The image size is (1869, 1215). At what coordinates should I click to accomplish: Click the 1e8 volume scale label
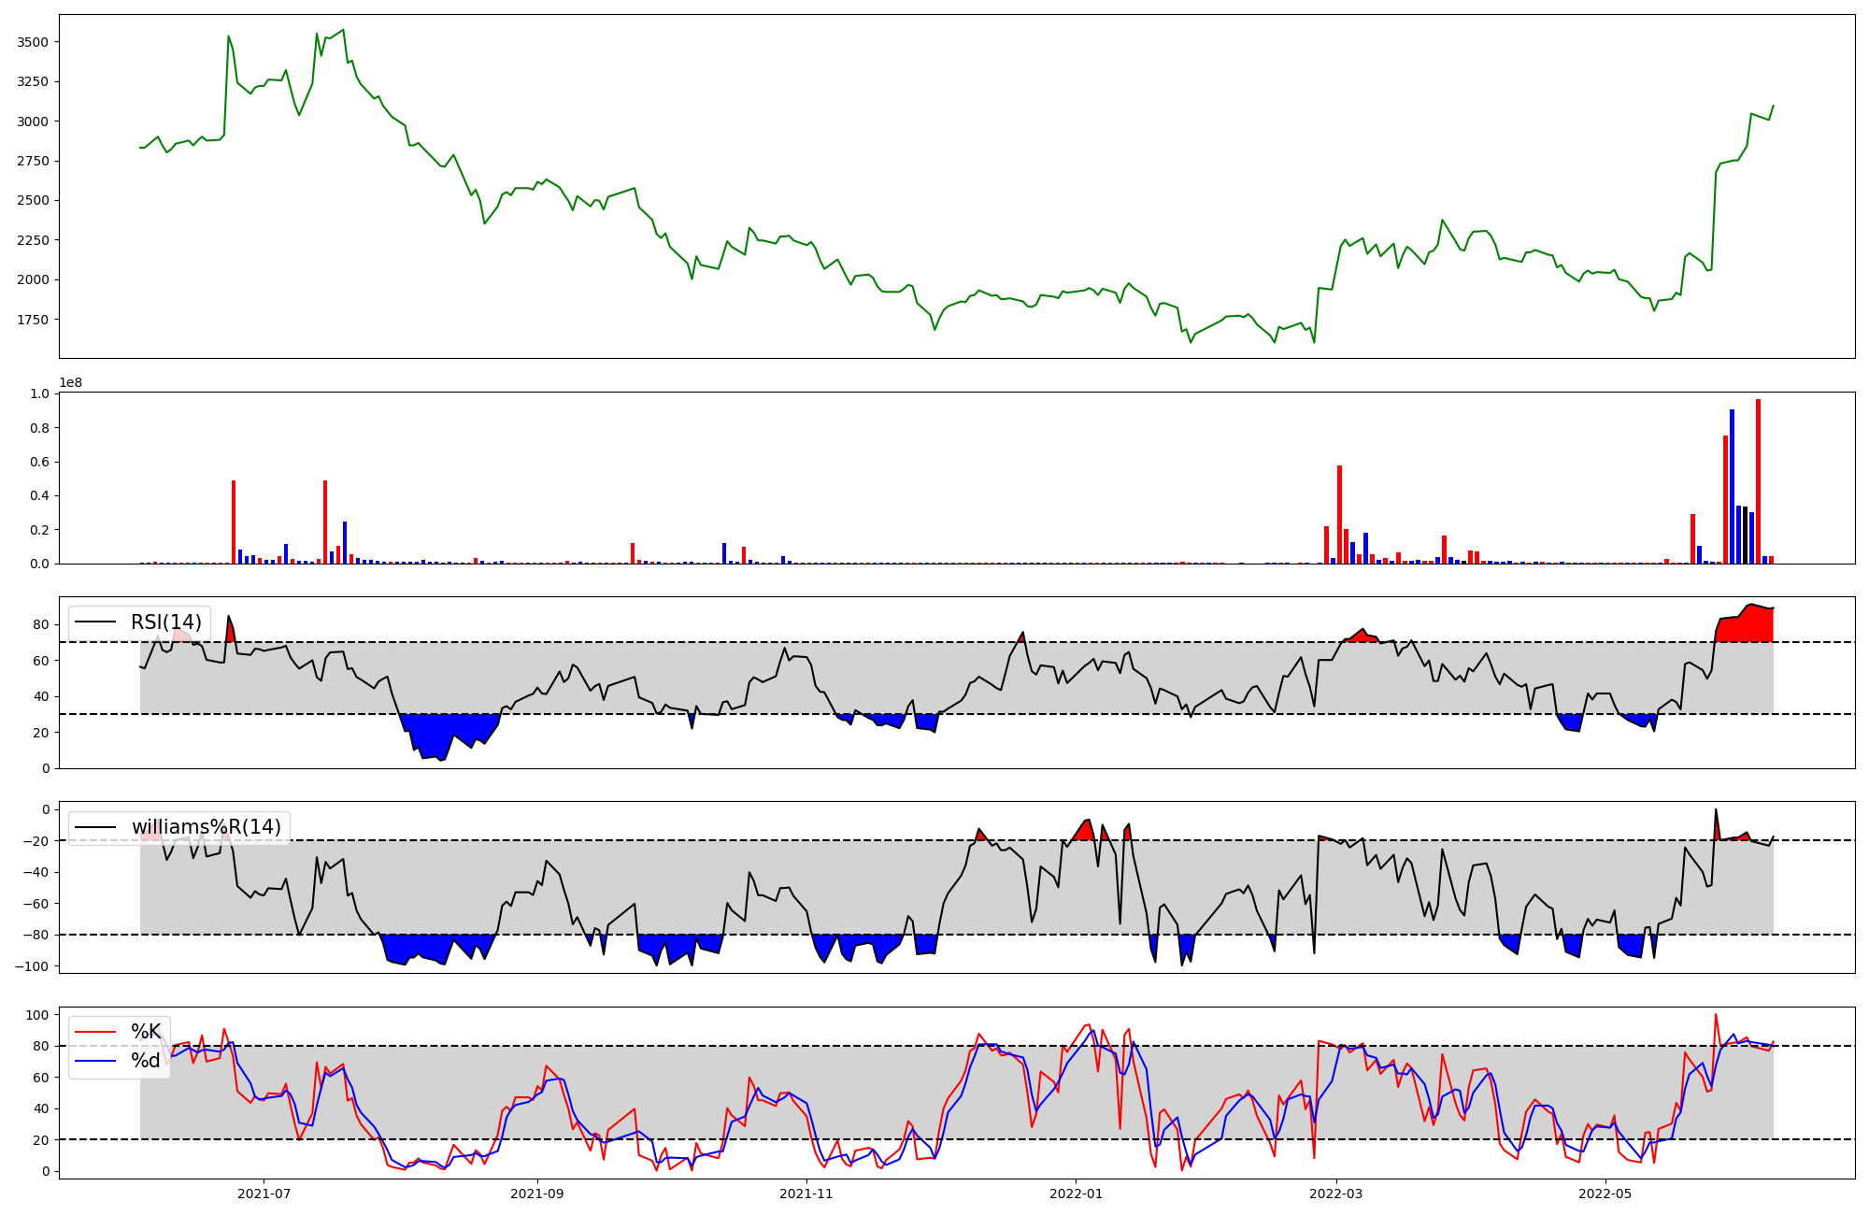coord(71,382)
